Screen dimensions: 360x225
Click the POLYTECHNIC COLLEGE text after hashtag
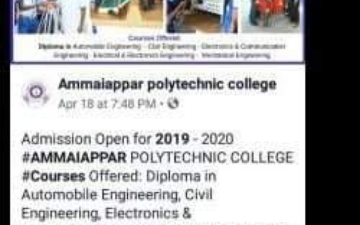212,158
